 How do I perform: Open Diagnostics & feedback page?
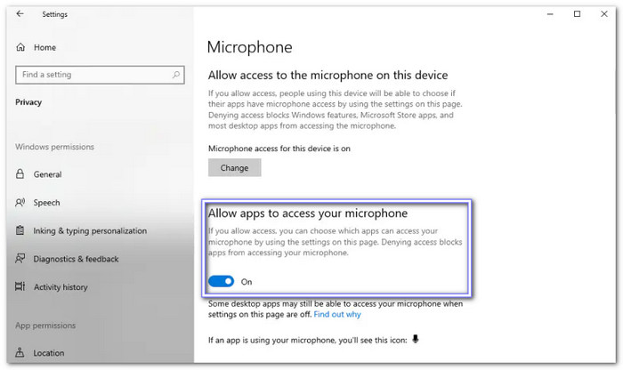point(76,259)
